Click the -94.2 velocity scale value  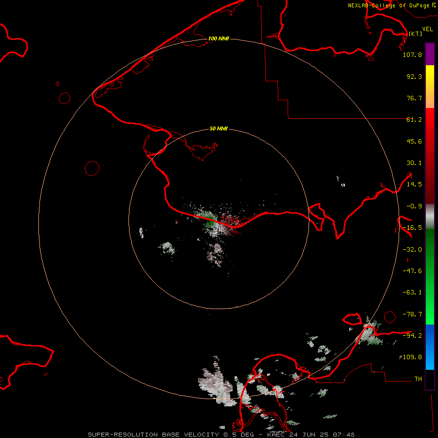tap(412, 335)
